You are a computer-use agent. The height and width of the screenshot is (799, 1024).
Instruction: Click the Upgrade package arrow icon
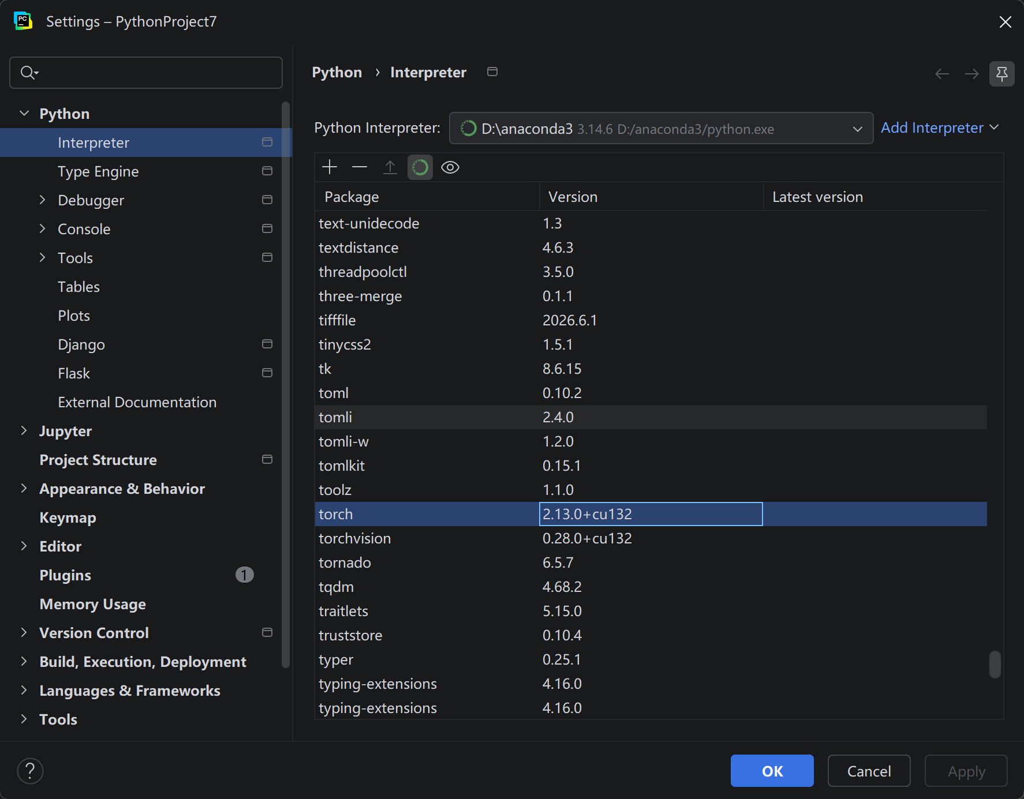pos(390,167)
